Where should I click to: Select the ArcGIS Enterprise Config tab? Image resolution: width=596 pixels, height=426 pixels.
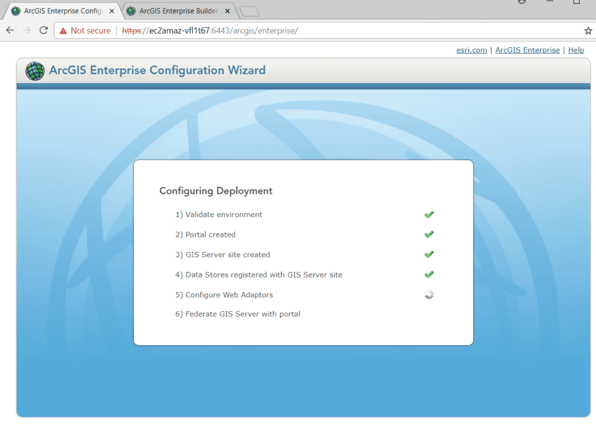point(63,11)
